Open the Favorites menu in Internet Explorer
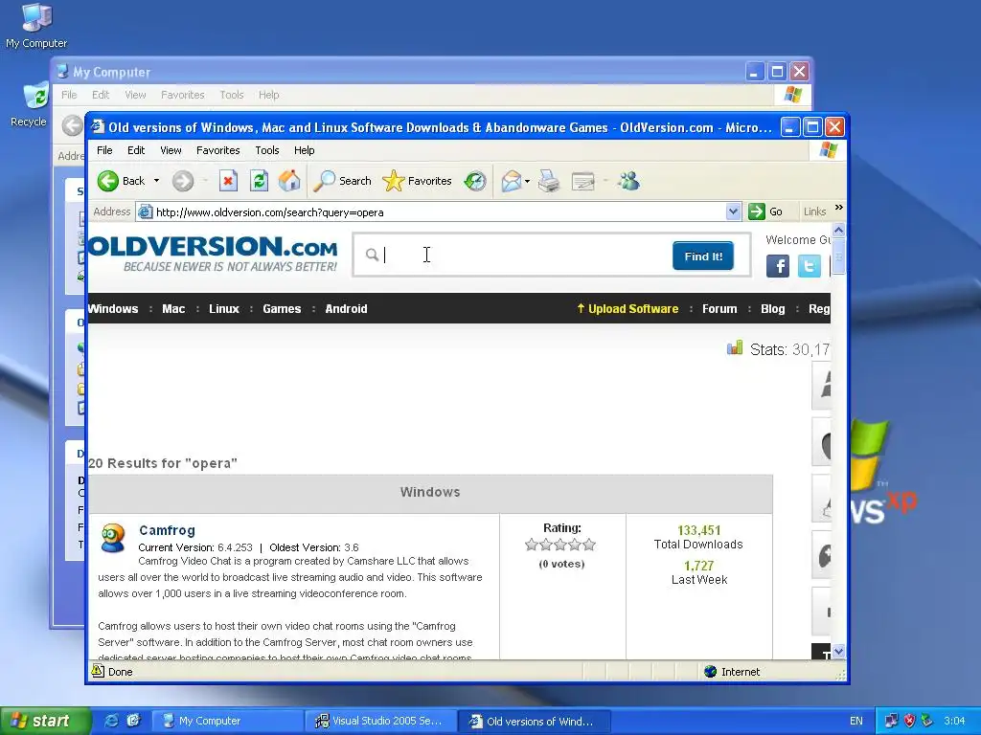 217,150
